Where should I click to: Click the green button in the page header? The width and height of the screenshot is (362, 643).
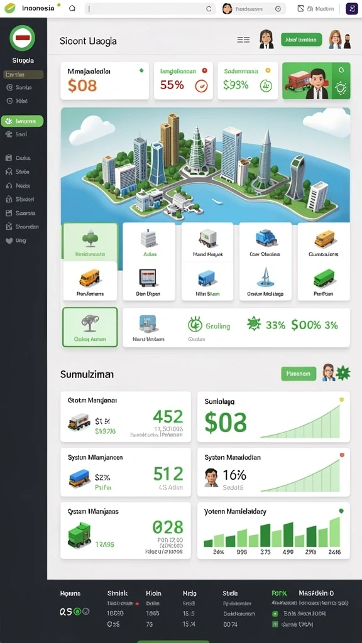[x=301, y=40]
